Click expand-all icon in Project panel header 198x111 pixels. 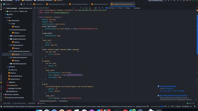point(24,4)
